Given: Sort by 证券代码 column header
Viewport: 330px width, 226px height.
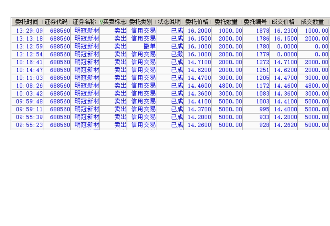Looking at the screenshot, I should click(56, 22).
